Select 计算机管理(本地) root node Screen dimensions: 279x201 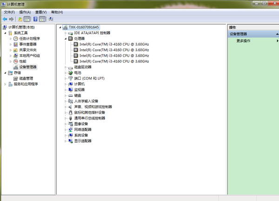(21, 27)
